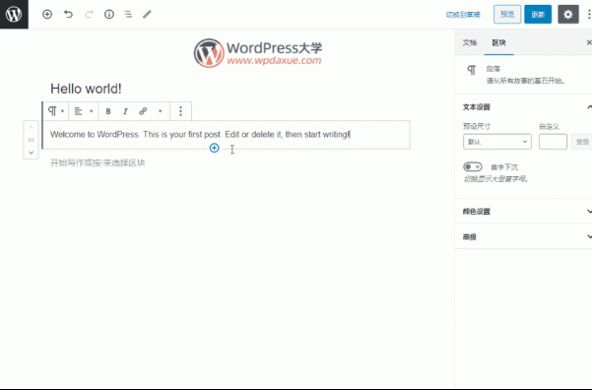The height and width of the screenshot is (390, 592).
Task: Change block type via paragraph icon
Action: click(55, 111)
